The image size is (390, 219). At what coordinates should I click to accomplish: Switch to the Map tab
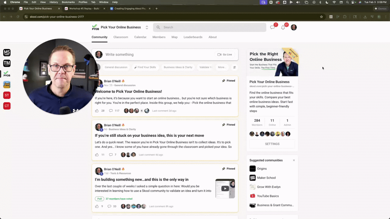click(x=174, y=37)
